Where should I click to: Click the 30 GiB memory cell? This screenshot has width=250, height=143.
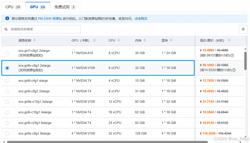pyautogui.click(x=140, y=53)
